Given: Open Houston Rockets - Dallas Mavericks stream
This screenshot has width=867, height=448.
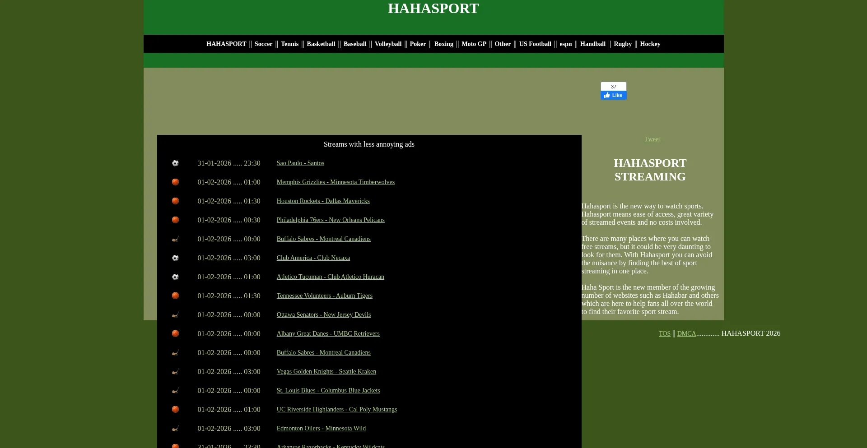Looking at the screenshot, I should (323, 201).
